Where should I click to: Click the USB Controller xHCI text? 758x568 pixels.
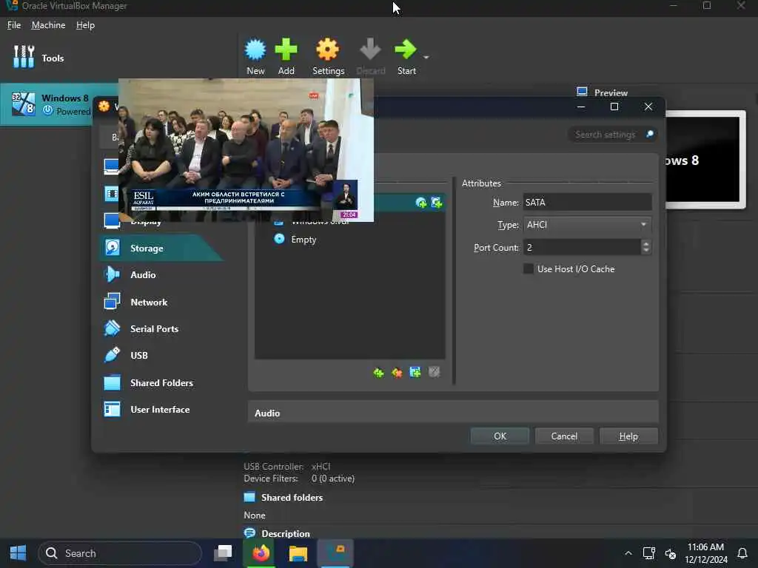[287, 467]
